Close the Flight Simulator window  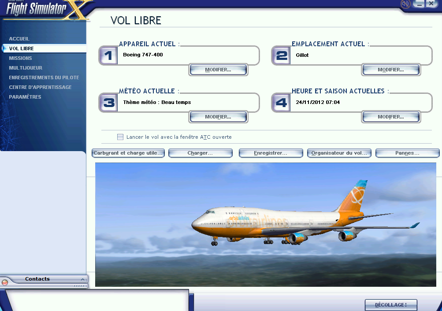[x=431, y=4]
